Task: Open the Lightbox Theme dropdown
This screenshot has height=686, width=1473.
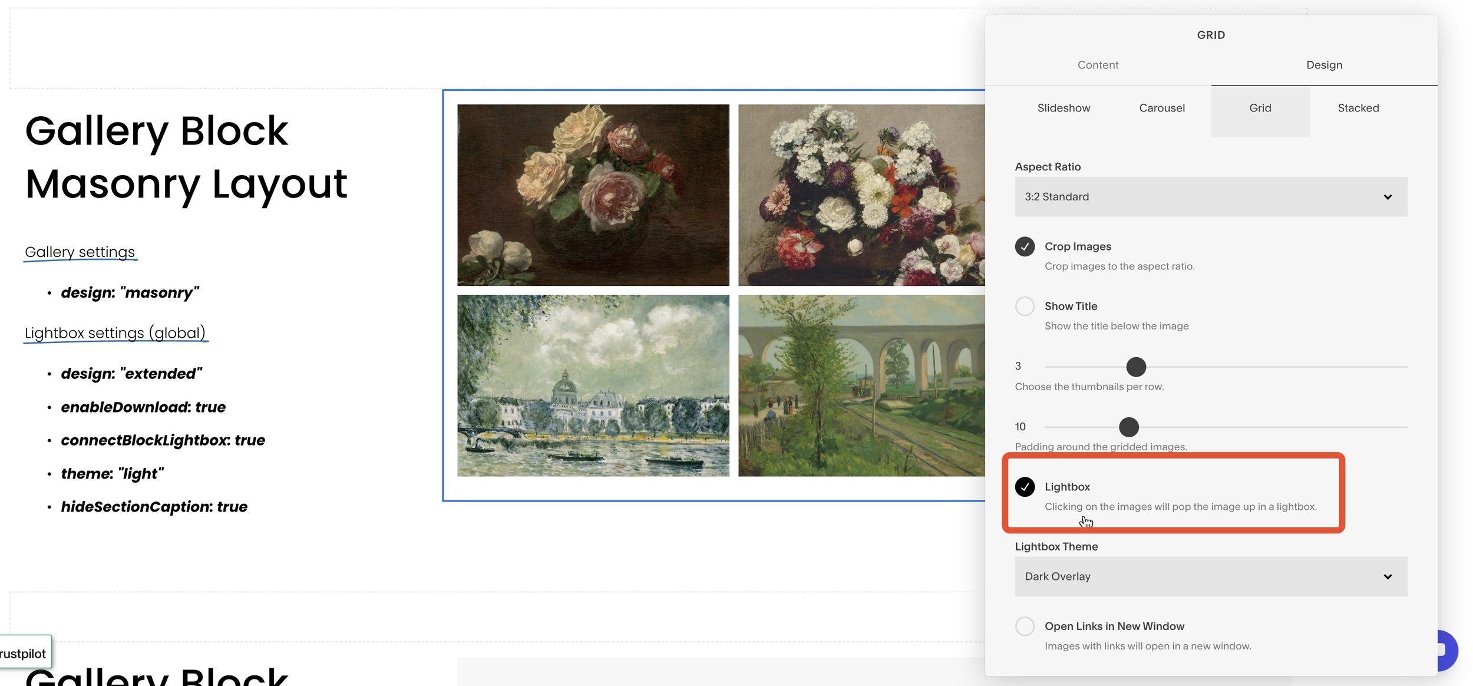Action: [1210, 576]
